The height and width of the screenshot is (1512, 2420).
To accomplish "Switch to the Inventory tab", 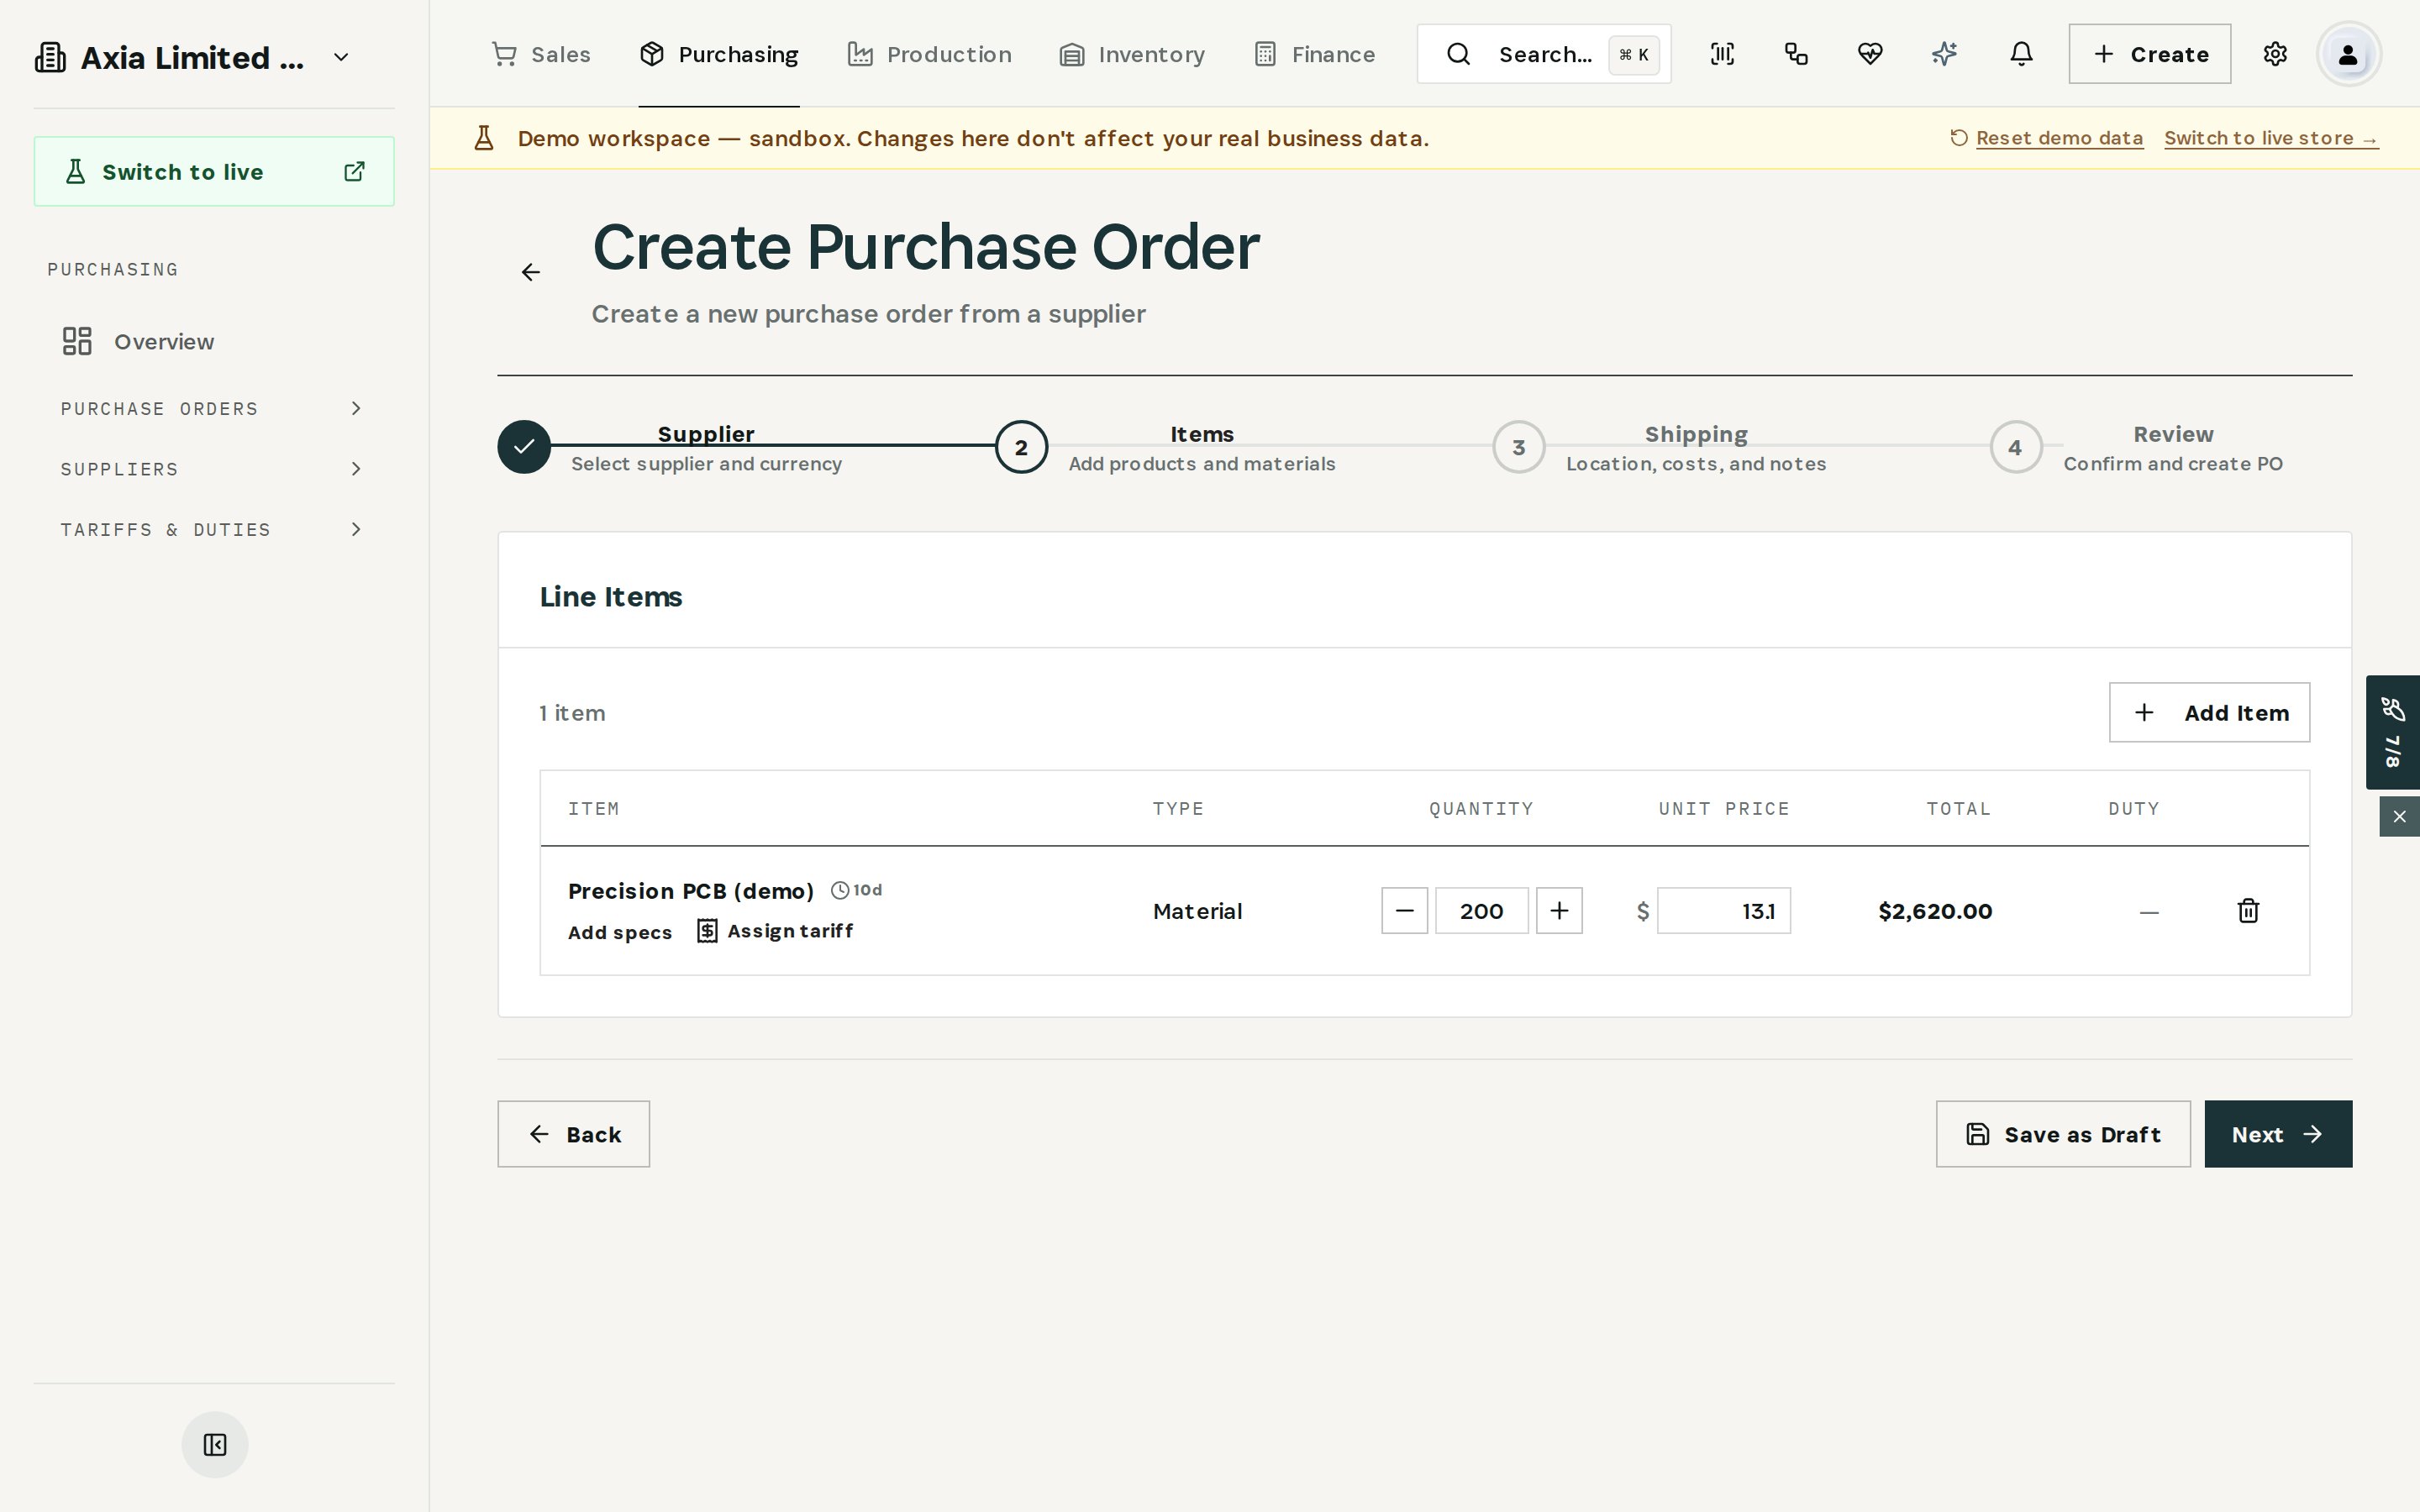I will [x=1132, y=54].
